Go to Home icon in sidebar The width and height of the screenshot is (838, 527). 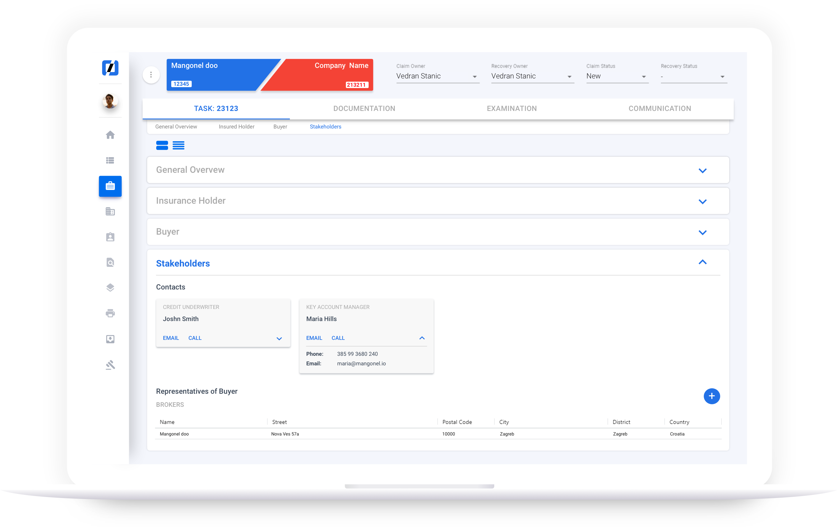pyautogui.click(x=110, y=135)
